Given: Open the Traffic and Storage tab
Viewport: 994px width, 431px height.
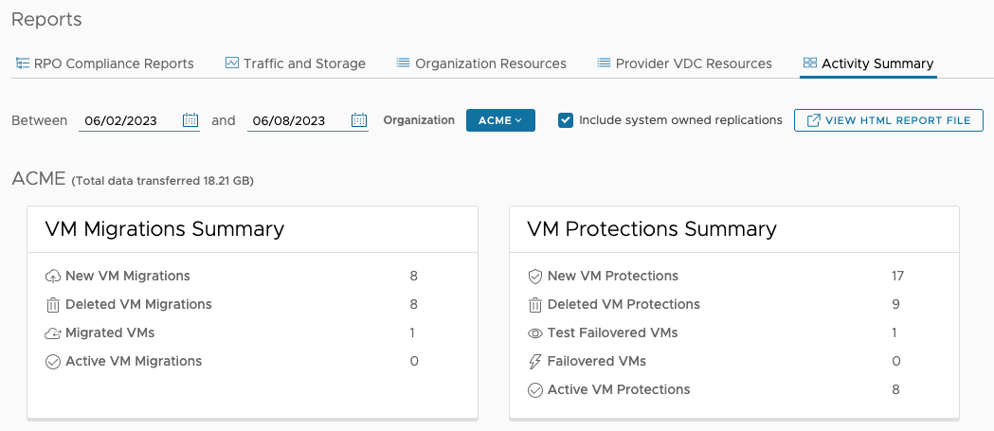Looking at the screenshot, I should coord(295,63).
